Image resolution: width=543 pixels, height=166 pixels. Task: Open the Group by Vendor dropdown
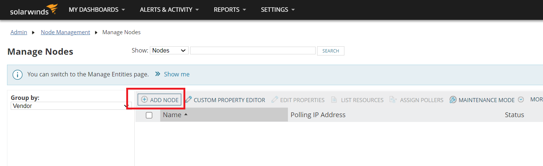(x=69, y=106)
